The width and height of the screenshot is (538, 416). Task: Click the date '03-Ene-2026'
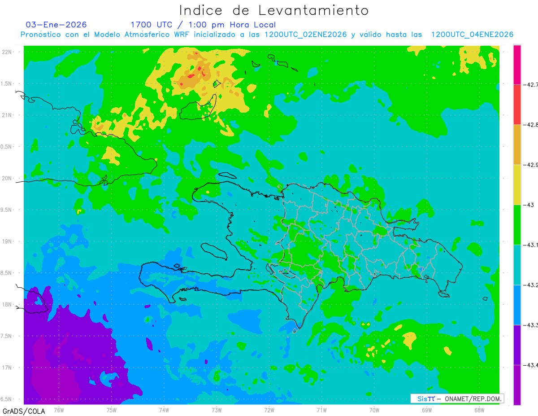[56, 25]
